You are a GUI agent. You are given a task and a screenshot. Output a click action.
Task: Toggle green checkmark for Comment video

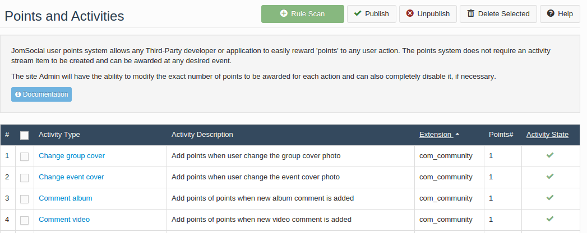click(550, 219)
